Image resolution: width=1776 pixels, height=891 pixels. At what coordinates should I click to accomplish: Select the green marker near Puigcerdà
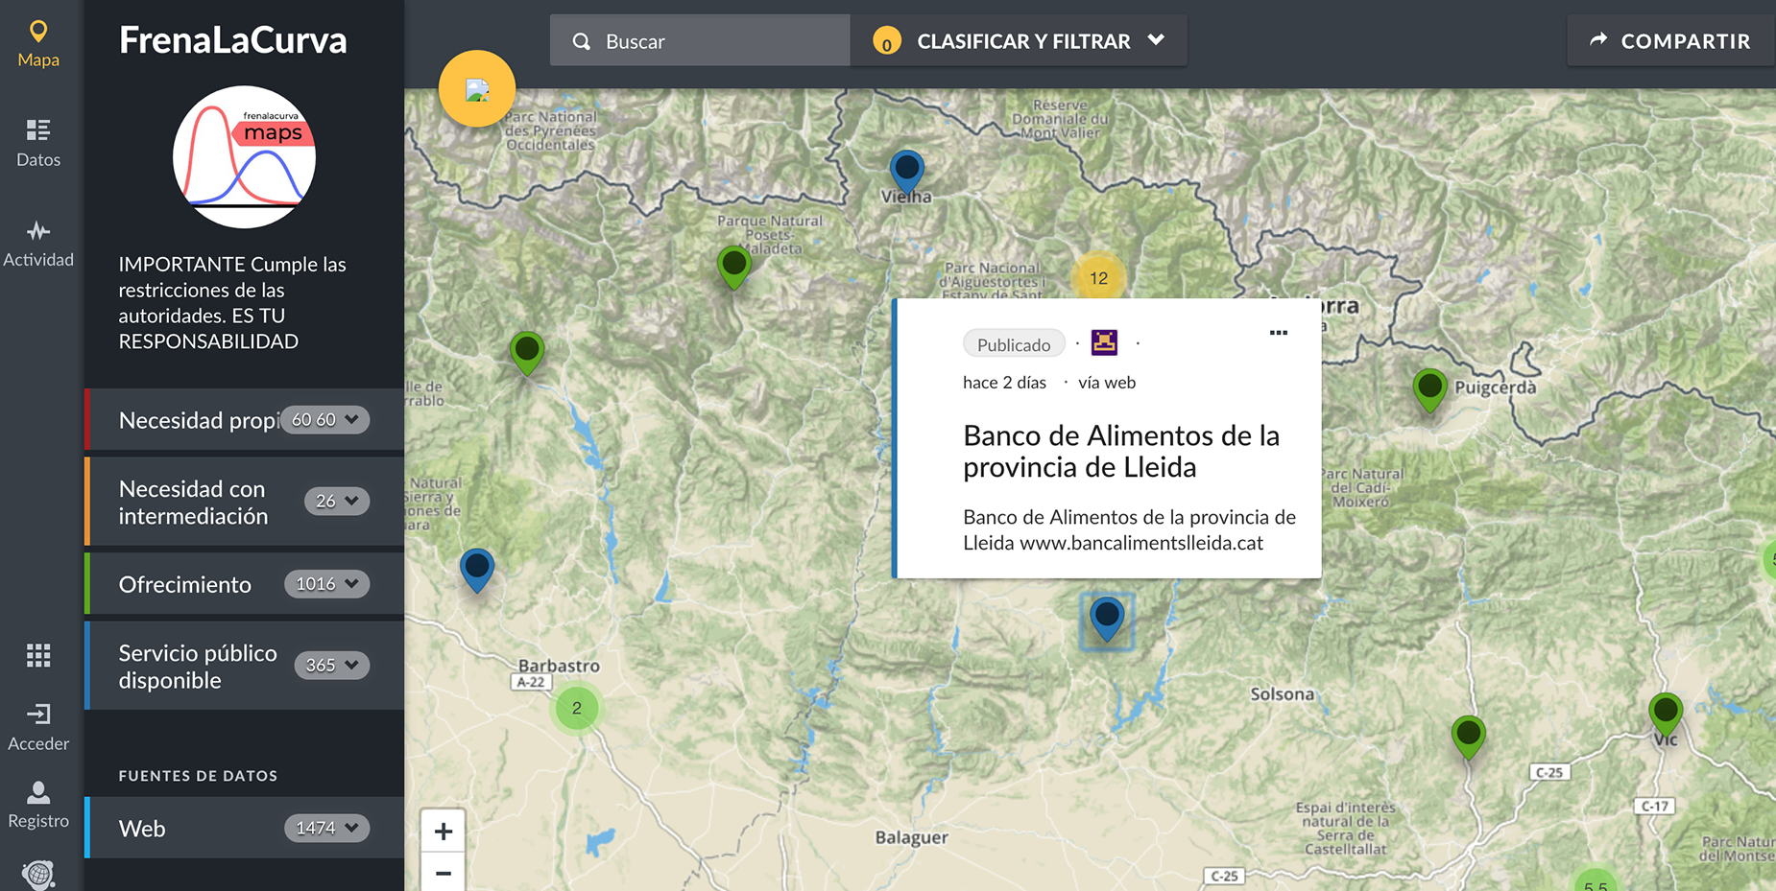pyautogui.click(x=1429, y=389)
